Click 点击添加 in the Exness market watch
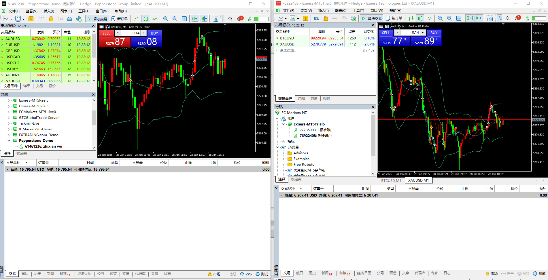Screen dimensions: 548x280 [x=288, y=50]
